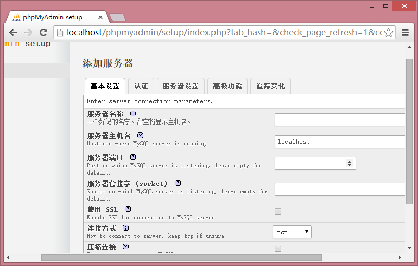Click the vertical scrollbar thumb
Screen dimensions: 418x266
pyautogui.click(x=409, y=131)
